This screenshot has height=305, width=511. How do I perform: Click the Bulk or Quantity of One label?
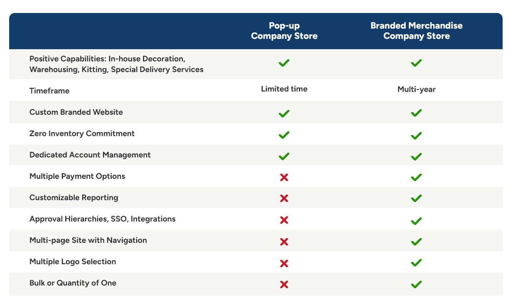[x=73, y=283]
